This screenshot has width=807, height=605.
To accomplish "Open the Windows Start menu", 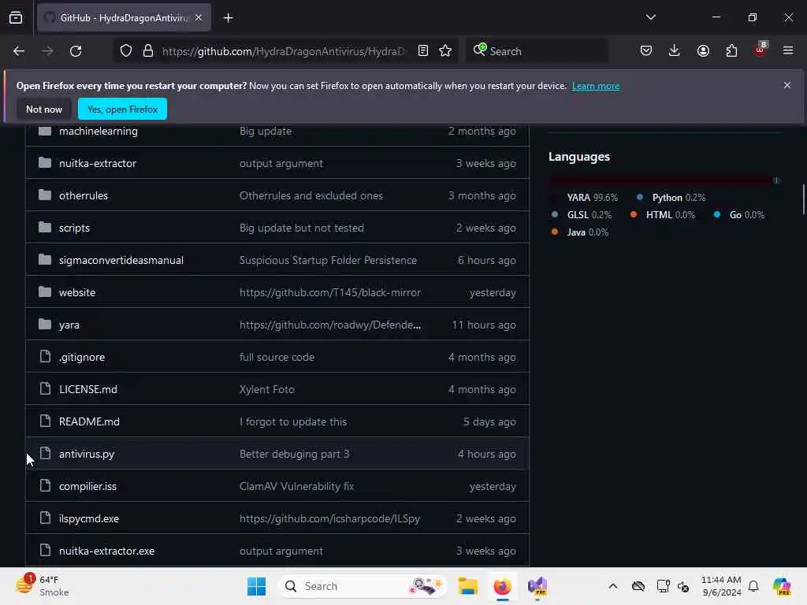I will click(x=256, y=586).
